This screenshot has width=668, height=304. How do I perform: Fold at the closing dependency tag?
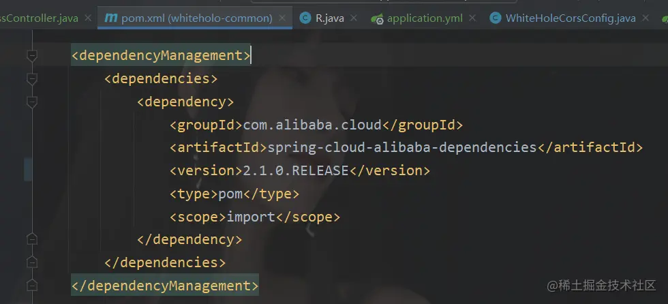click(x=32, y=239)
